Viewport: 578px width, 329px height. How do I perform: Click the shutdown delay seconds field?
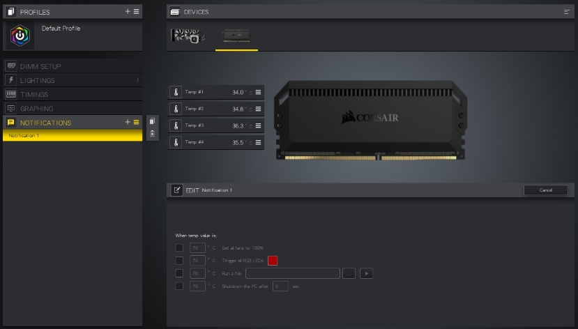[280, 286]
